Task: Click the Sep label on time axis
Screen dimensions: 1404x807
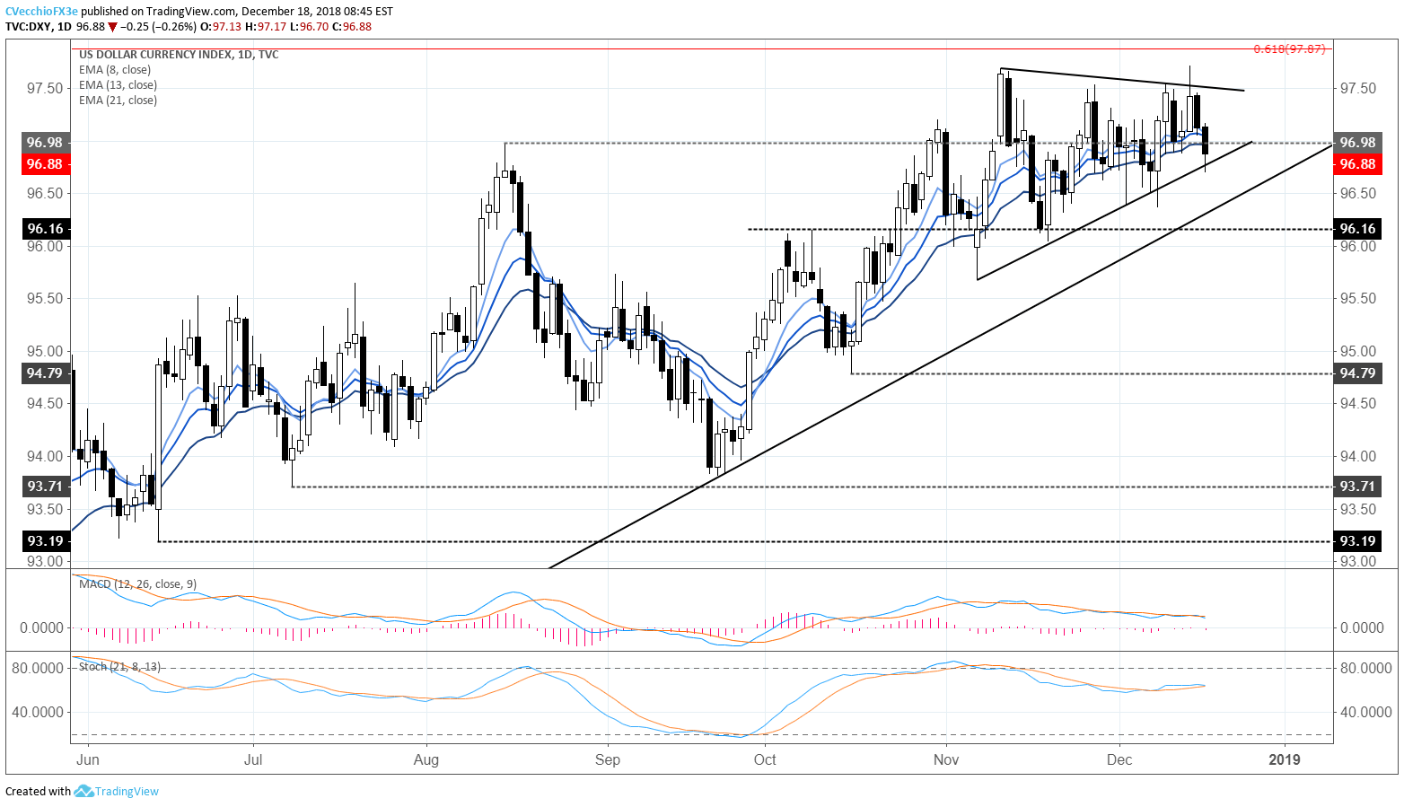Action: (x=608, y=759)
